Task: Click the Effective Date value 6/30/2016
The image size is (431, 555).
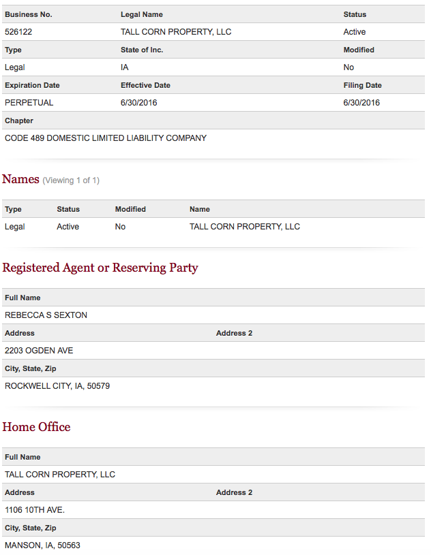Action: [x=139, y=103]
